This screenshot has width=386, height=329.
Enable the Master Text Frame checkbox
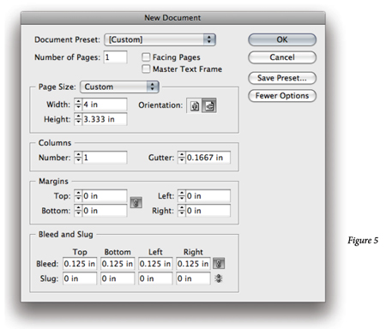click(x=146, y=69)
